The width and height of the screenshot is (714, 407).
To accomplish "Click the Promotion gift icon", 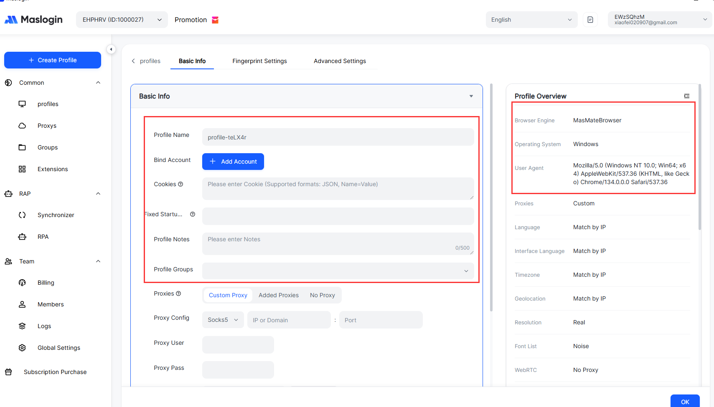I will [x=215, y=20].
